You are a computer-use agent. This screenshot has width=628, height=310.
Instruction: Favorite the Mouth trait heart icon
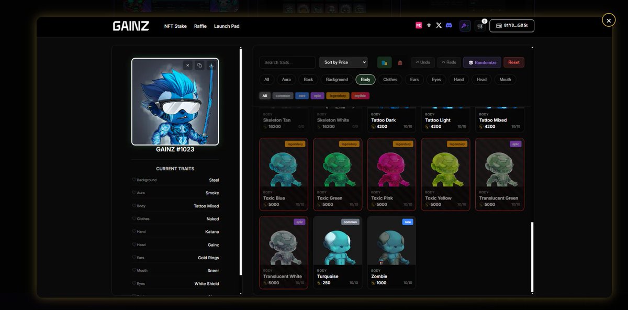click(x=134, y=271)
